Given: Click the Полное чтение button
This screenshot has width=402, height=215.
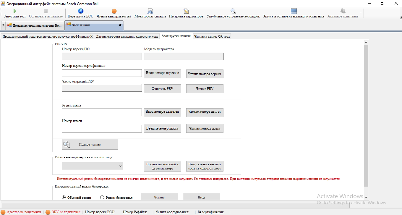Looking at the screenshot, I should (x=90, y=144).
